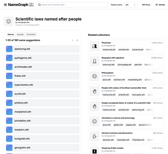Click the German inventors collection icon
The image size is (168, 154).
94,136
